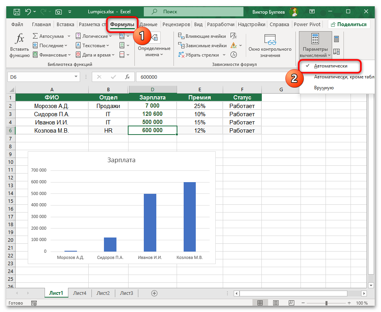Click Trace Precedents (Влияющие ячейки) icon

182,36
